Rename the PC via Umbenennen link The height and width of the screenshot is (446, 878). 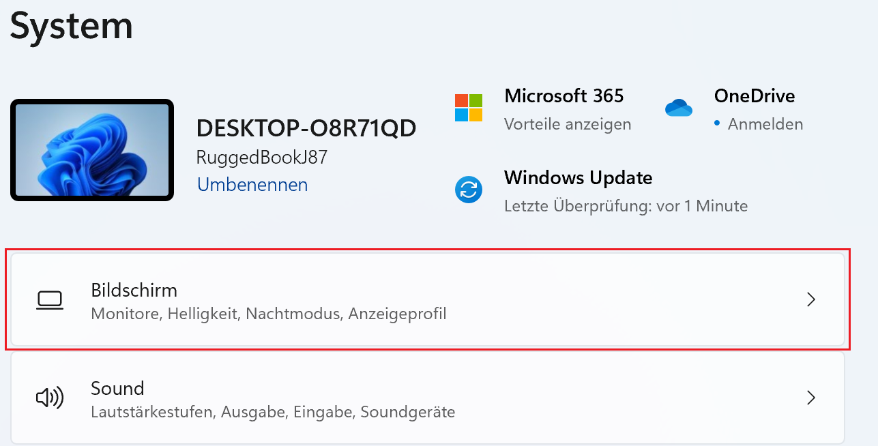[252, 185]
